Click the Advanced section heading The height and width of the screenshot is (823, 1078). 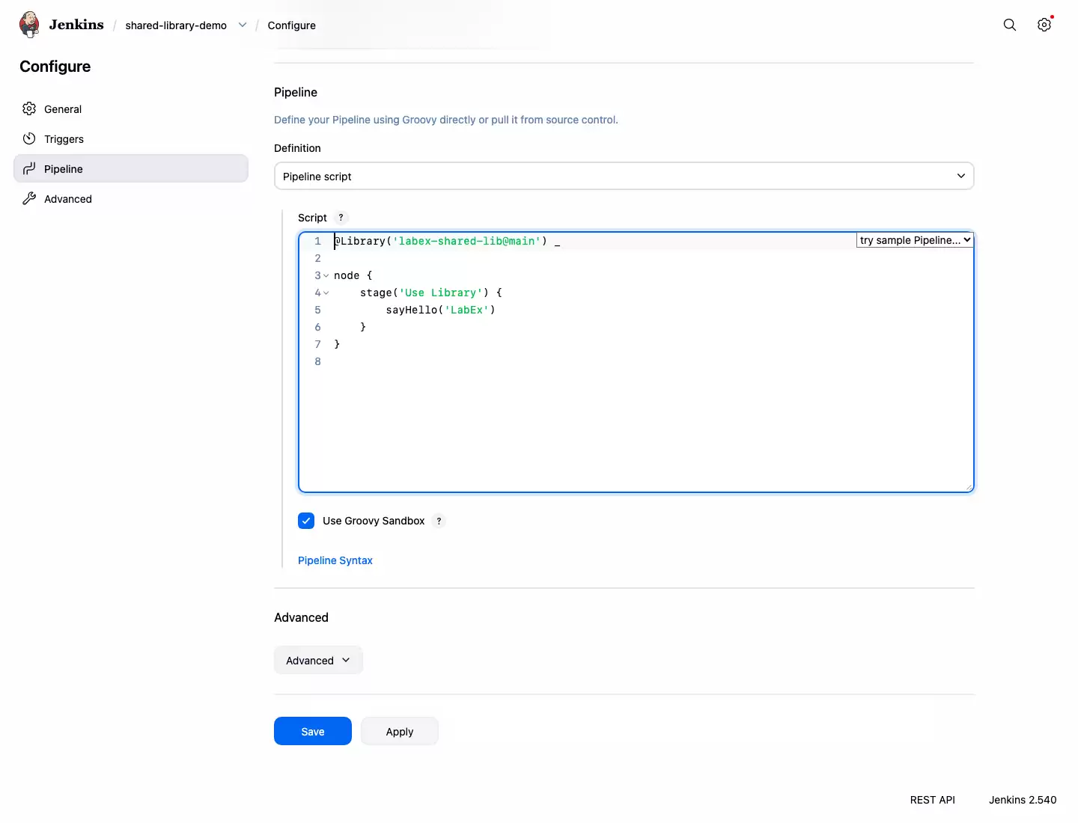click(301, 617)
